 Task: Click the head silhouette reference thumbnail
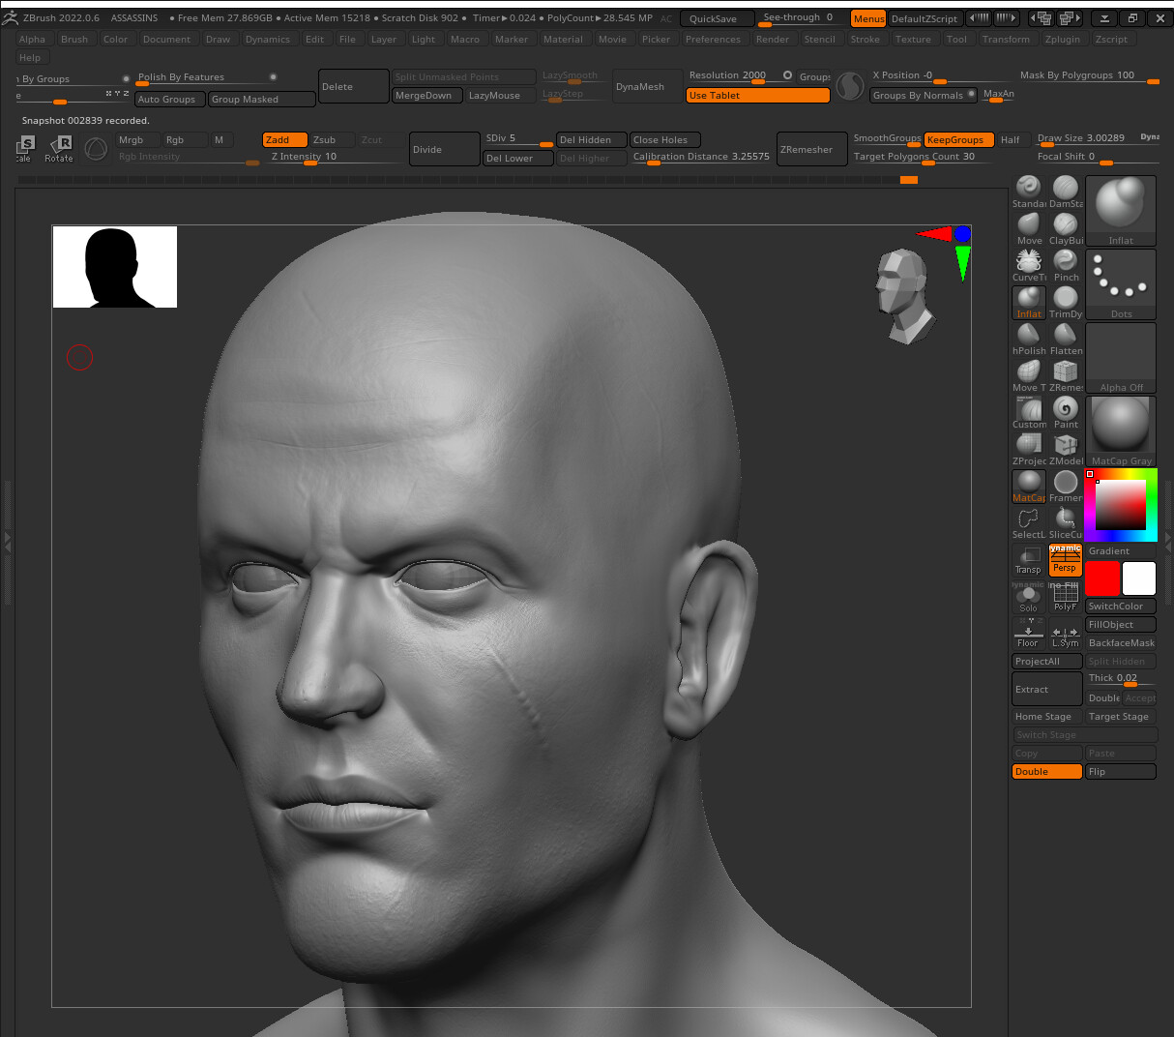[x=115, y=267]
